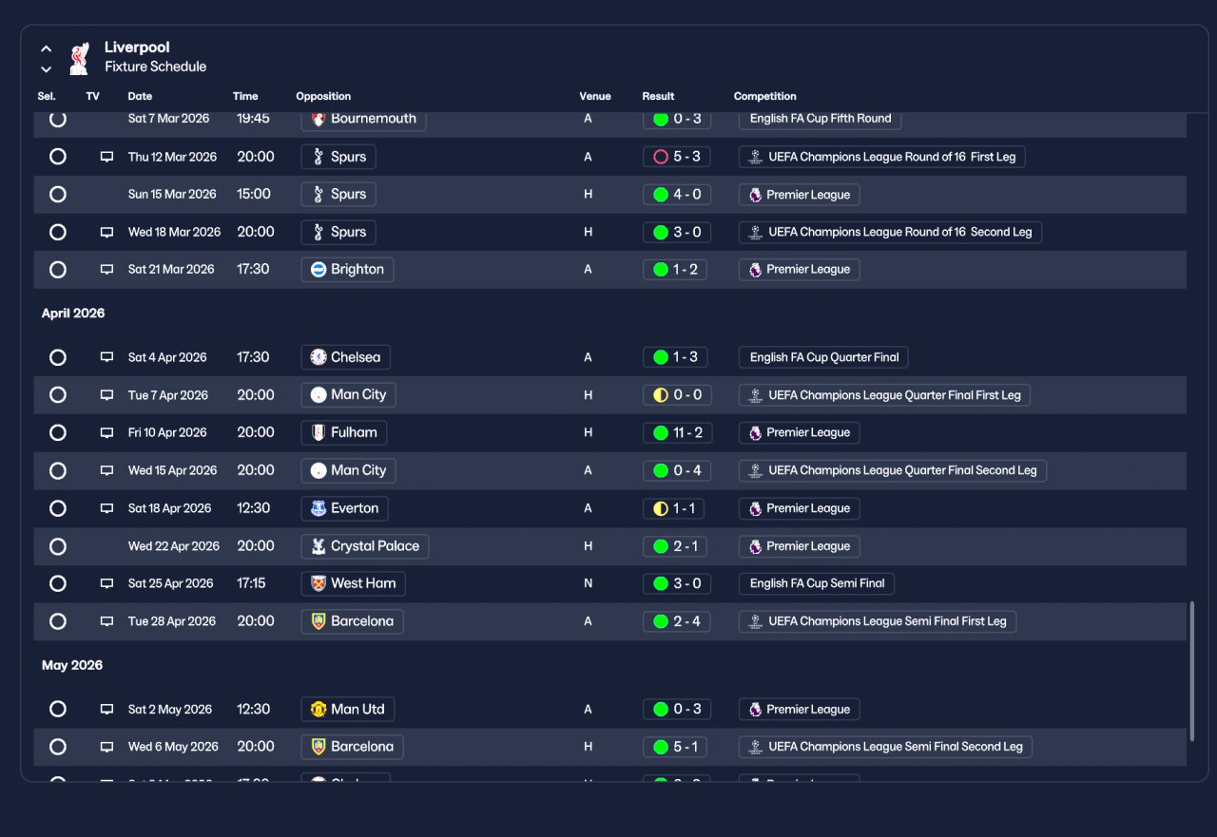Screen dimensions: 1217x837
Task: Click red loss indicator for 5 - 3 result
Action: 661,157
